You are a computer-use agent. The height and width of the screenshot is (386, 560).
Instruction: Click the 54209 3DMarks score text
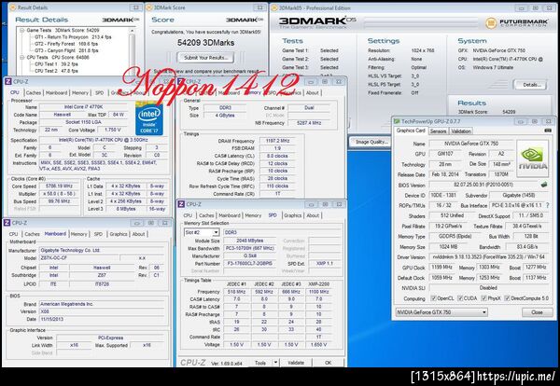[205, 43]
